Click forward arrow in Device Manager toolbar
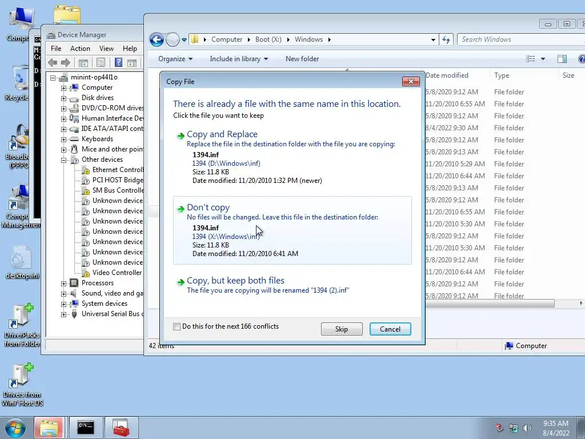 point(66,63)
